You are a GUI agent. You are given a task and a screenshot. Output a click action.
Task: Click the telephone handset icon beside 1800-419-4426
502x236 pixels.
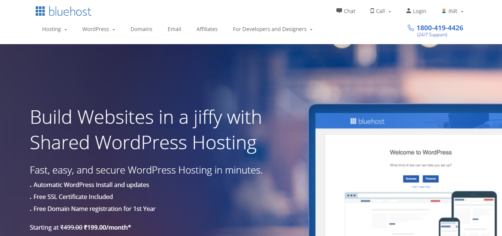[x=411, y=28]
